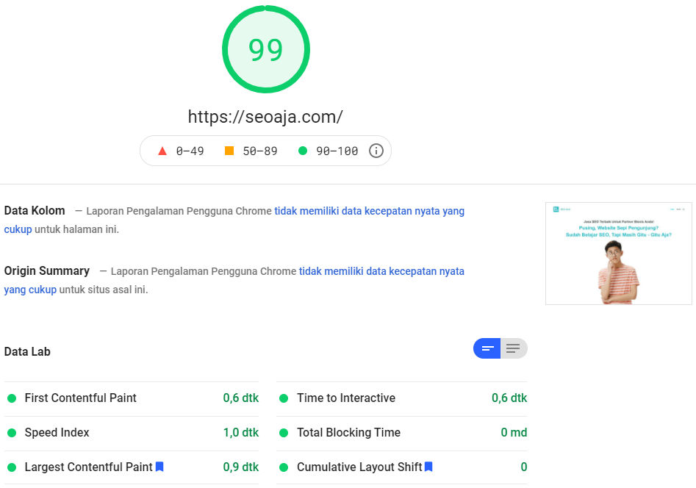Click green status dot for Total Blocking Time
Screen dimensions: 696x488
[x=284, y=433]
